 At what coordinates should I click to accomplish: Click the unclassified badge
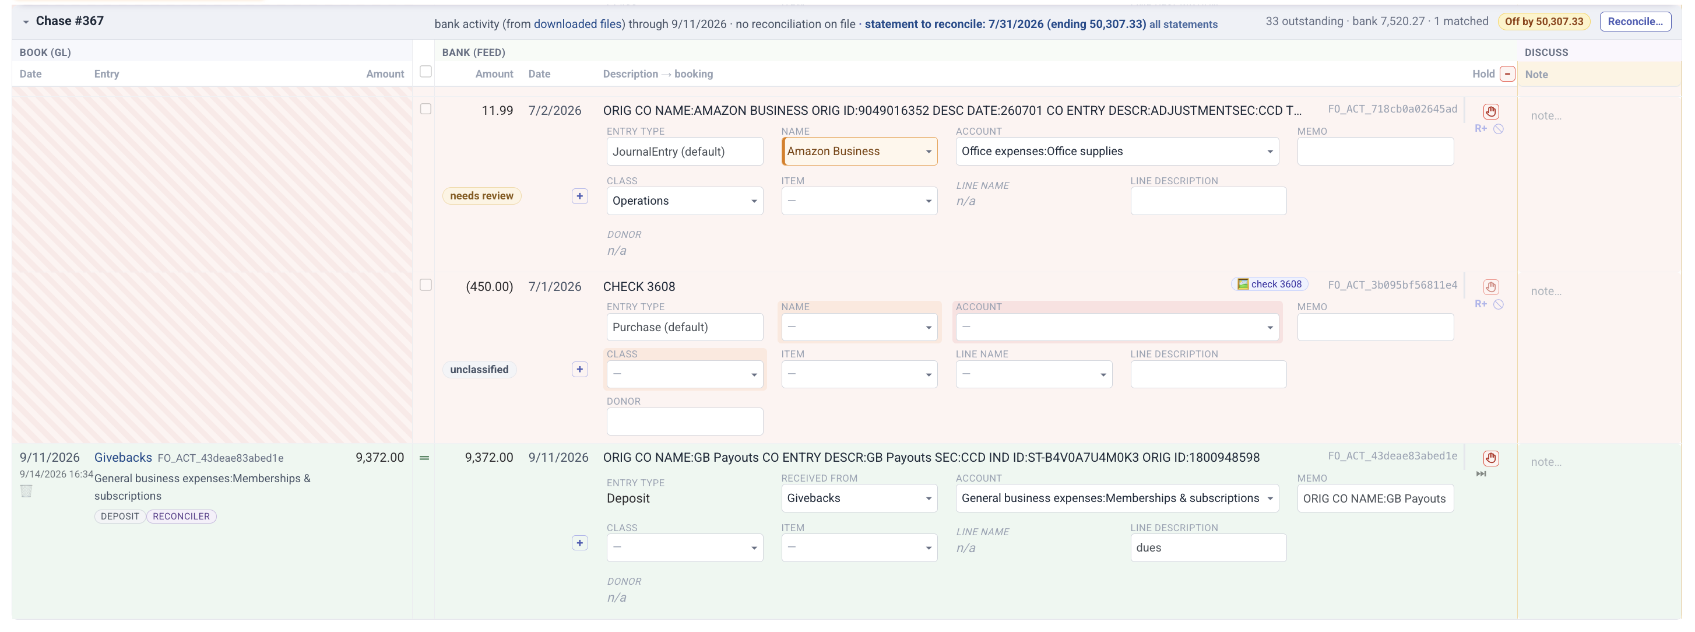pyautogui.click(x=479, y=370)
